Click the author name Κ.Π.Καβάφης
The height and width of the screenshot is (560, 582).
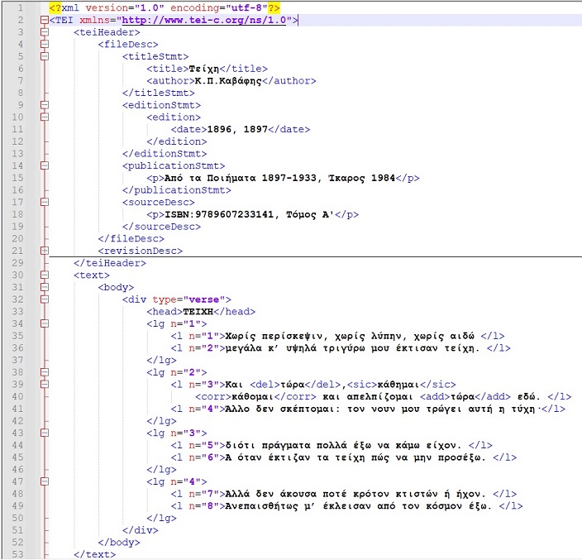point(228,81)
